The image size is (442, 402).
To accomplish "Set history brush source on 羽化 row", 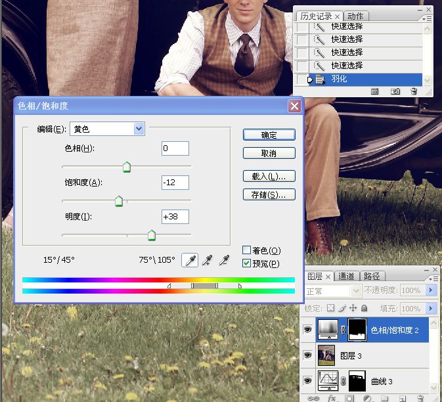I will coord(302,79).
